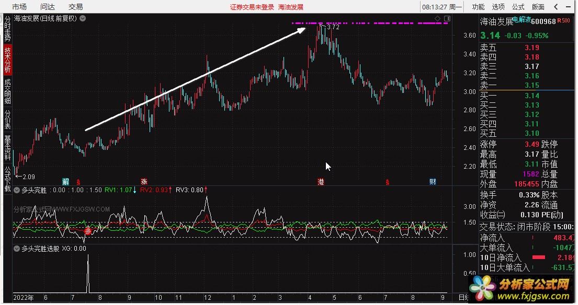The height and width of the screenshot is (305, 578).
Task: Click the 涨停 3.49 value
Action: (x=532, y=144)
